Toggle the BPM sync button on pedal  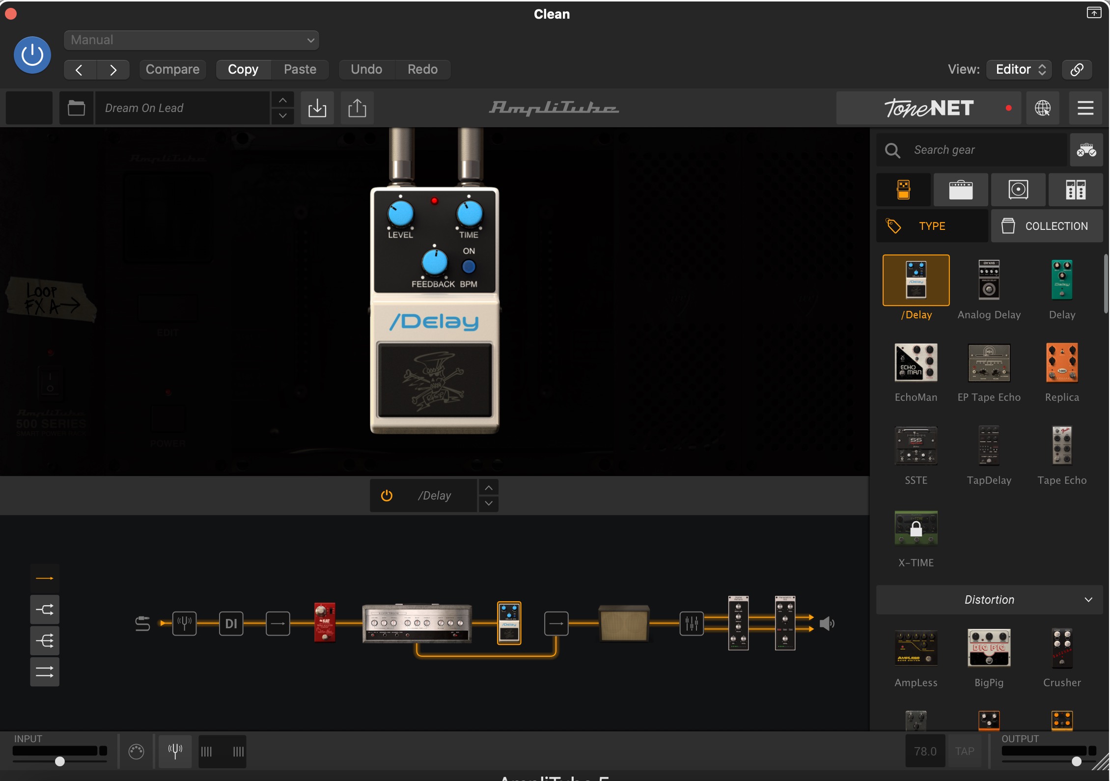pos(469,267)
